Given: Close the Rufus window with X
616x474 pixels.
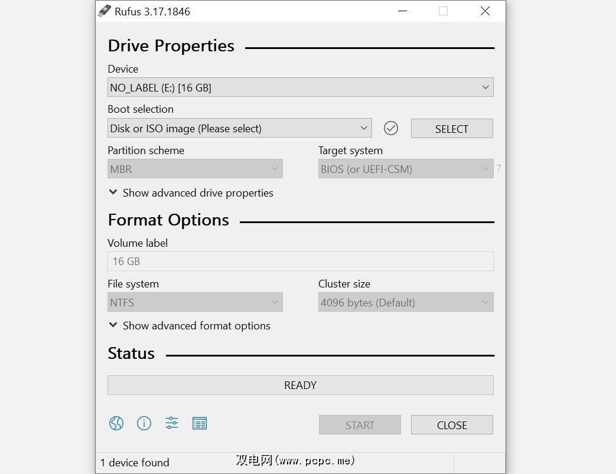Looking at the screenshot, I should coord(485,11).
